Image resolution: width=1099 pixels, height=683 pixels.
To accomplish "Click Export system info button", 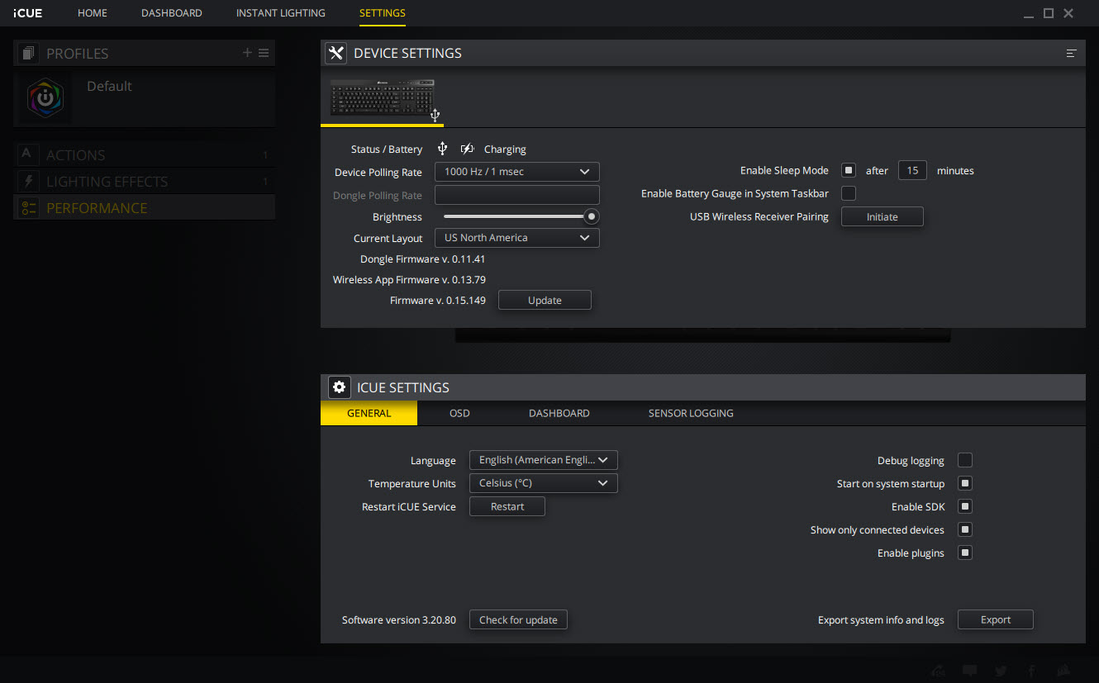I will click(x=996, y=619).
